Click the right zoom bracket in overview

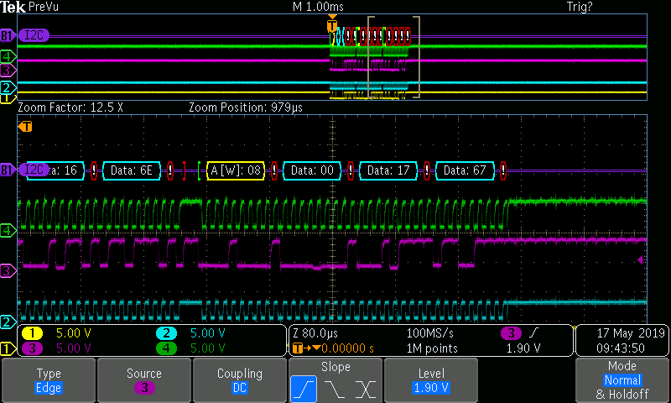click(417, 57)
